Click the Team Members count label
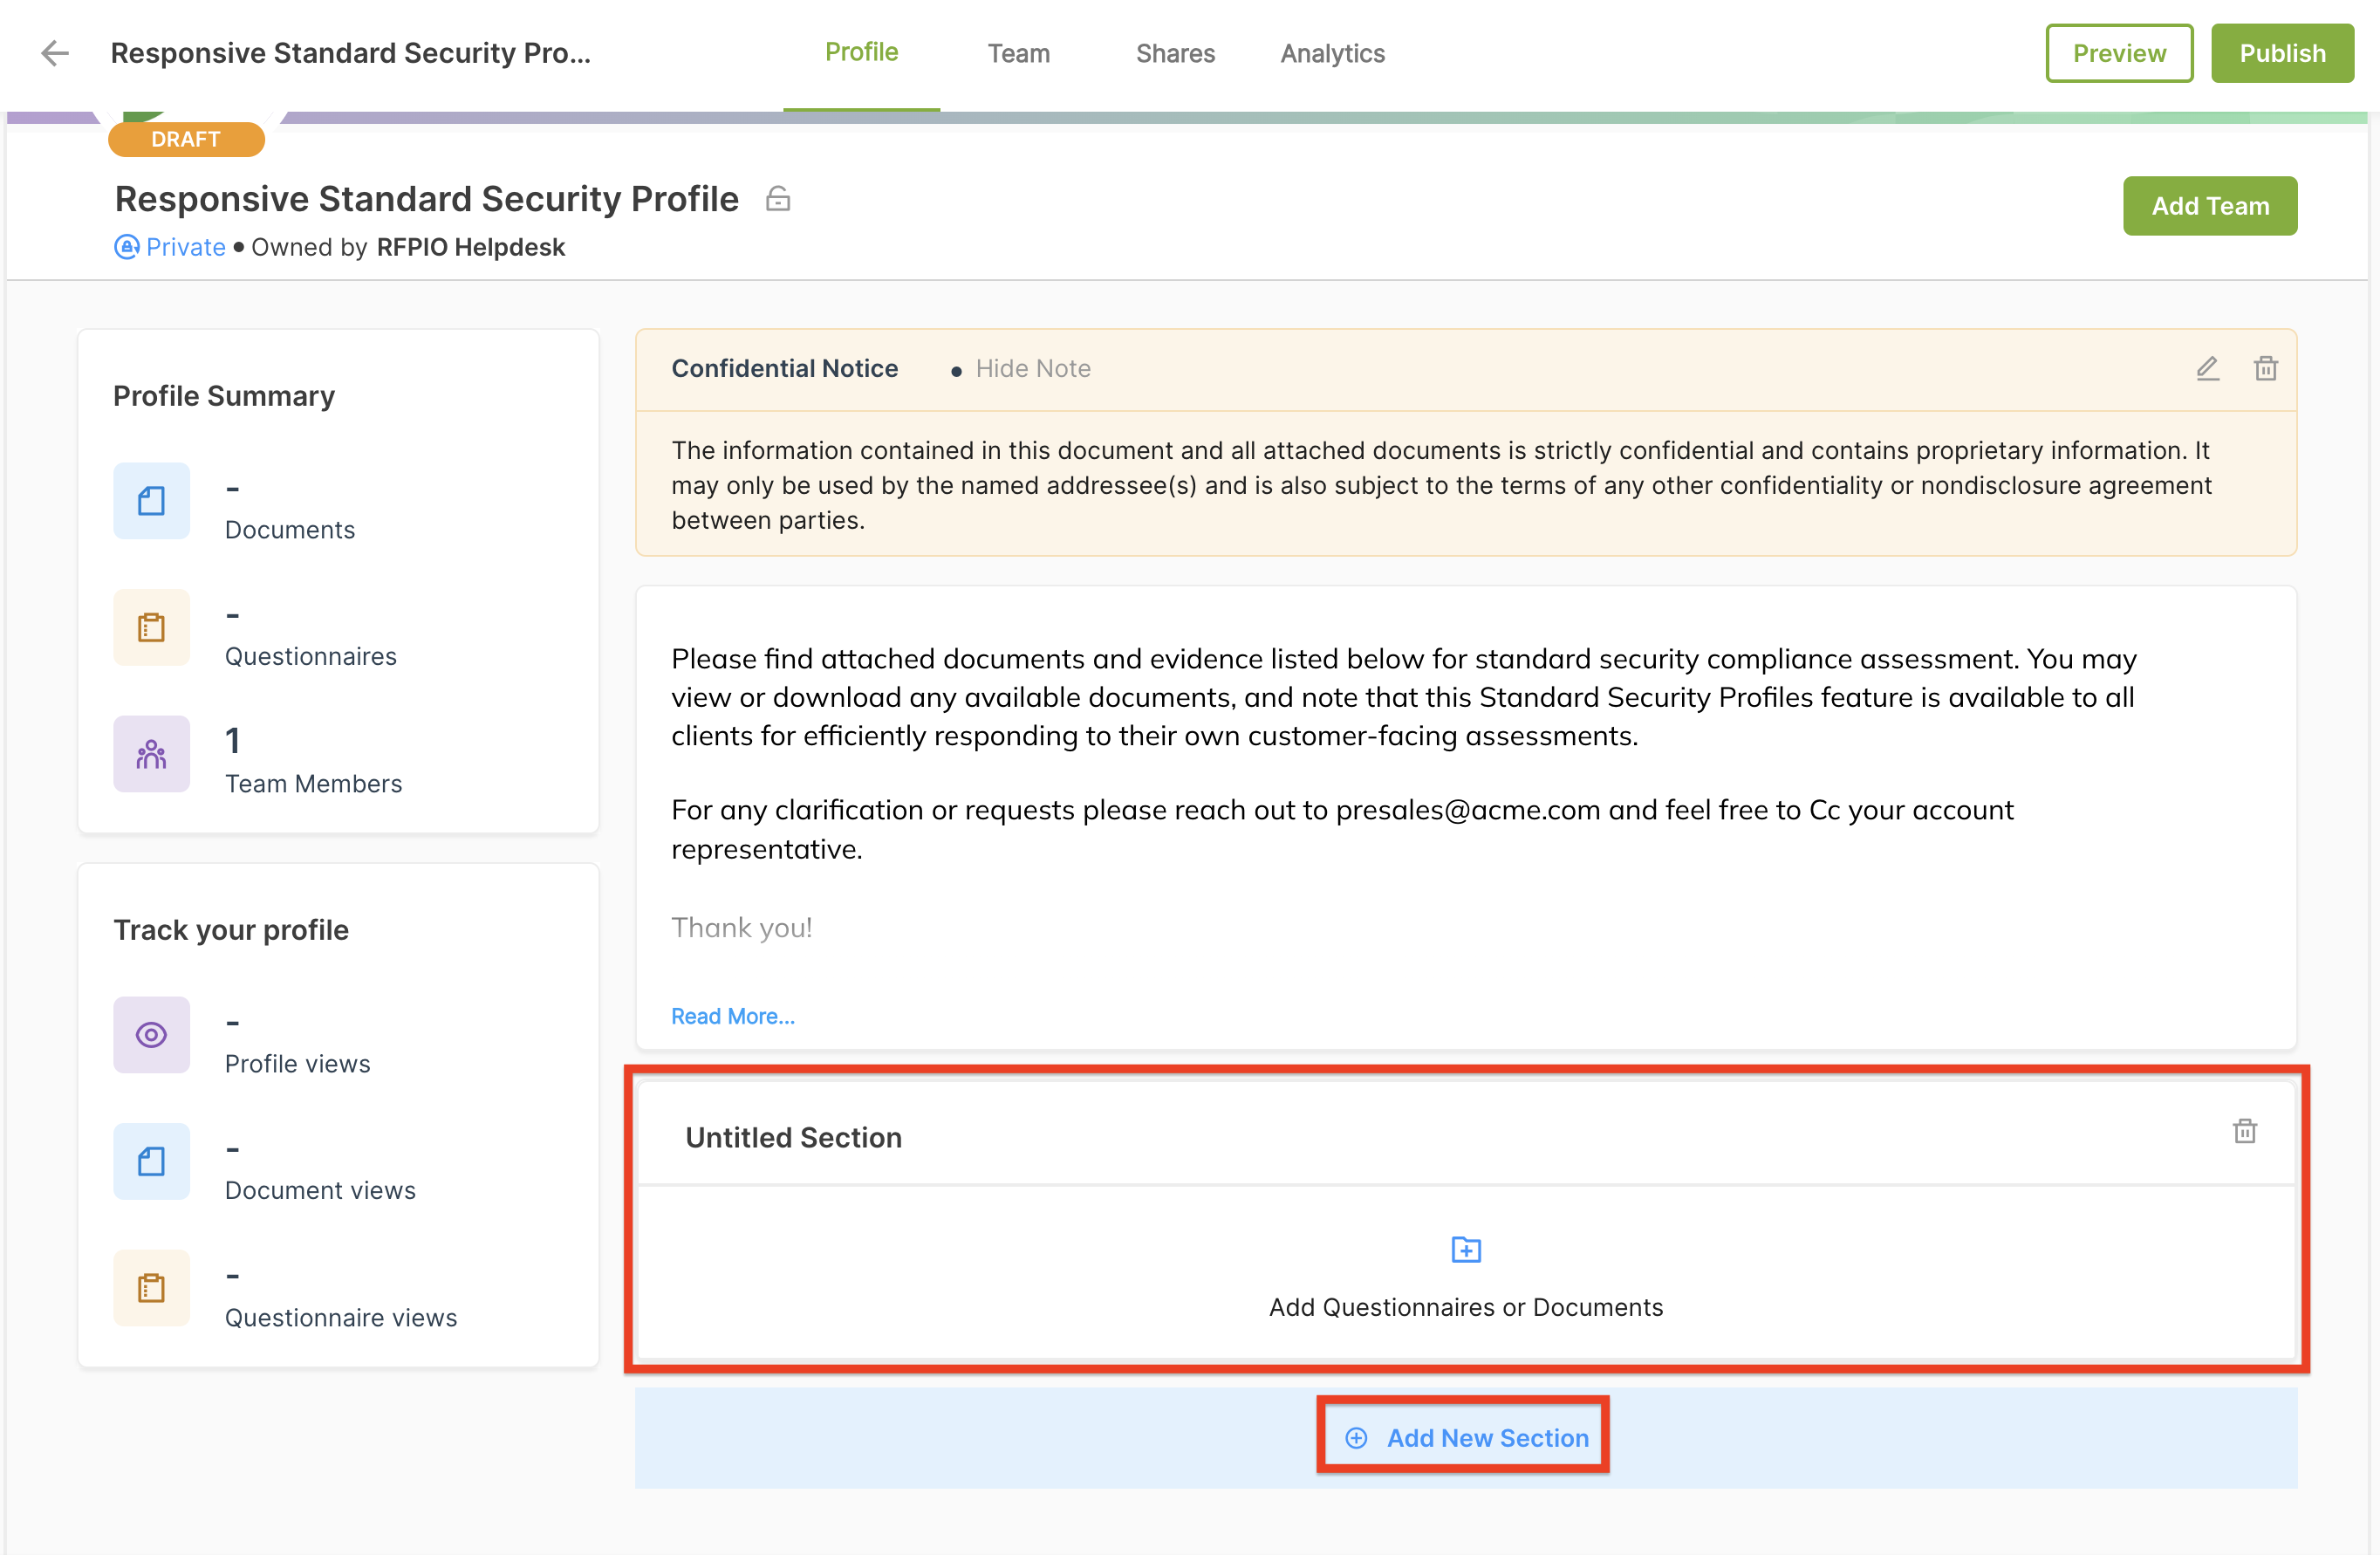The width and height of the screenshot is (2380, 1555). pos(314,784)
